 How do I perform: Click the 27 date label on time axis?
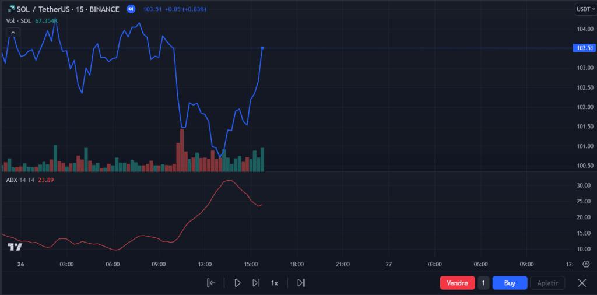coord(389,264)
